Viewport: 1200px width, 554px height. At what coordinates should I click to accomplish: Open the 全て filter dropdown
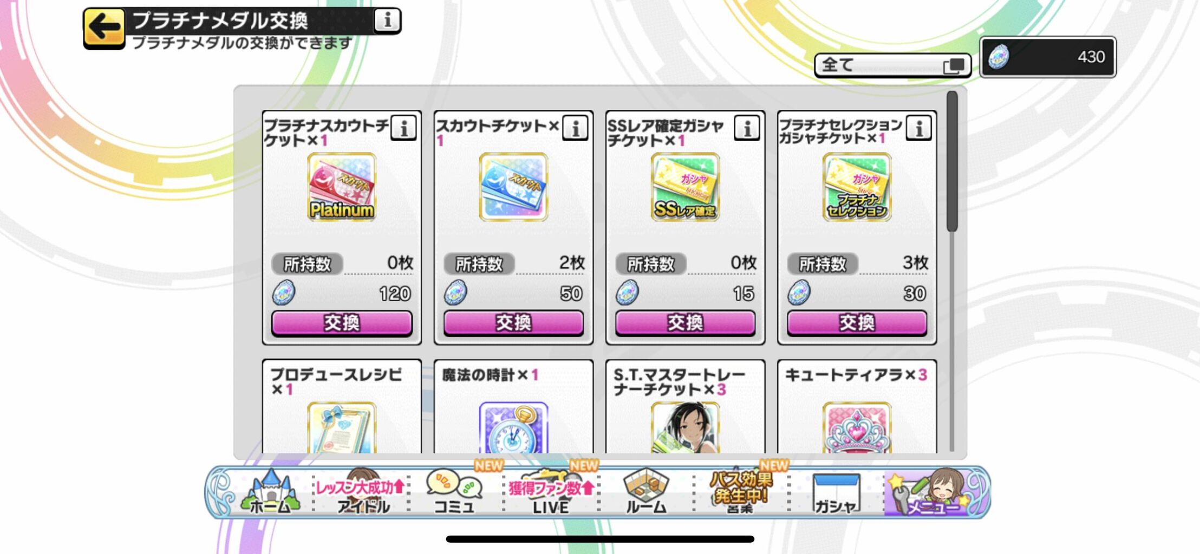click(x=892, y=65)
